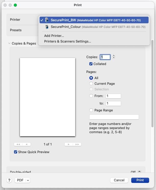Click '1 of 1' page indicator
Image resolution: width=156 pixels, height=190 pixels.
click(x=48, y=144)
